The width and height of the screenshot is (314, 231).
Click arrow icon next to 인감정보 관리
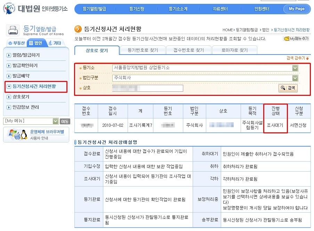click(x=9, y=107)
